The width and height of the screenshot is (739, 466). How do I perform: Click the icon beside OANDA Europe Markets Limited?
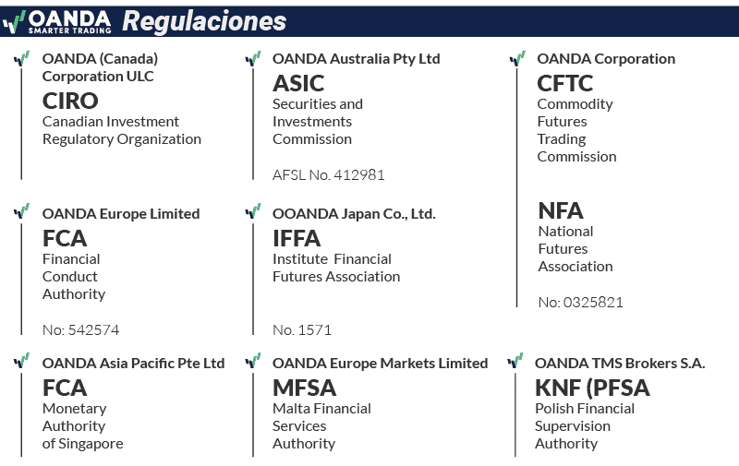pos(252,361)
